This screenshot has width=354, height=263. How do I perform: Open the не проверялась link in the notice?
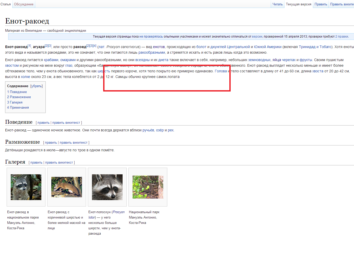(x=151, y=37)
